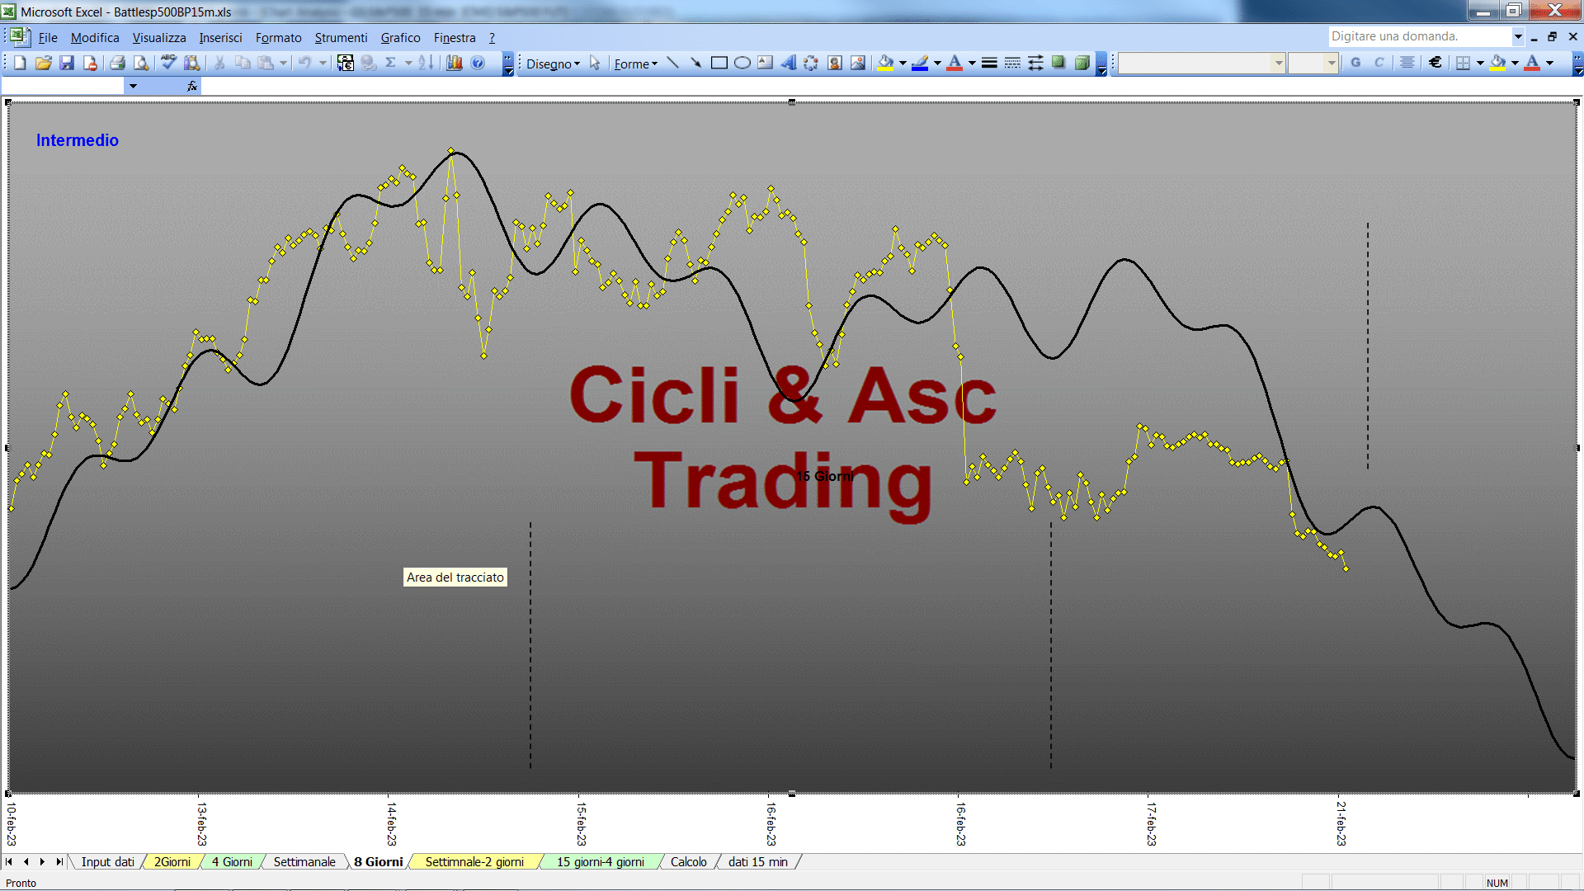Insert Clip Art
Screen dimensions: 1584x891
[x=835, y=63]
